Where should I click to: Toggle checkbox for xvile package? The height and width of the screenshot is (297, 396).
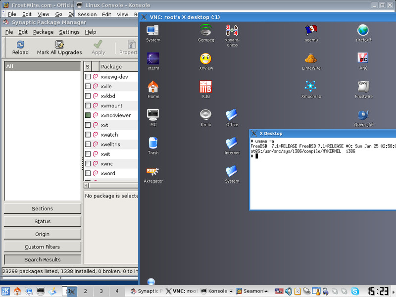pyautogui.click(x=88, y=86)
